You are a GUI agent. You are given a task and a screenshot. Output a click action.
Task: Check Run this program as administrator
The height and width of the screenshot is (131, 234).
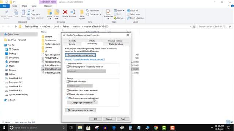68,98
